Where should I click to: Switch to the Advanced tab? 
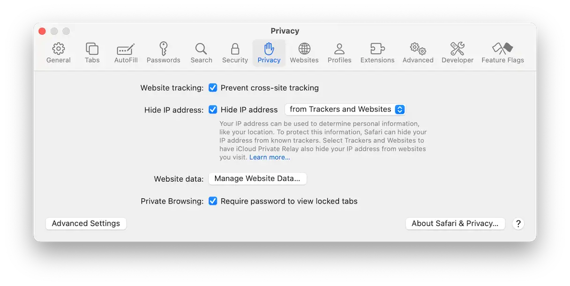click(418, 49)
